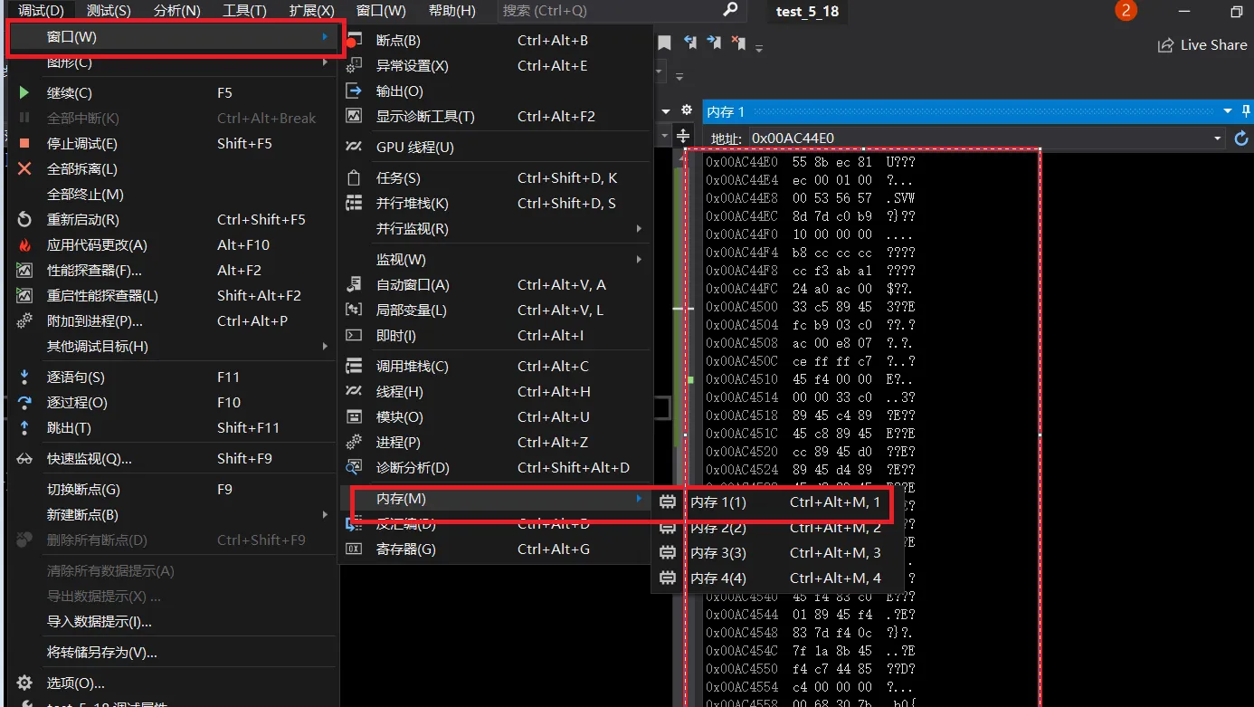Choose 逐过程(O) step over
The height and width of the screenshot is (707, 1254).
point(173,403)
